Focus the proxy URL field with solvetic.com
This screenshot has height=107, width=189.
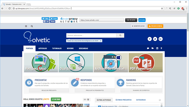tap(101, 20)
